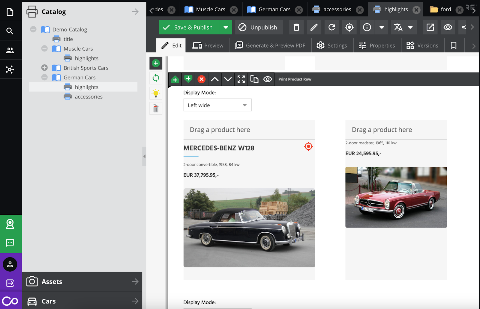Open Save & Publish dropdown arrow

coord(226,28)
